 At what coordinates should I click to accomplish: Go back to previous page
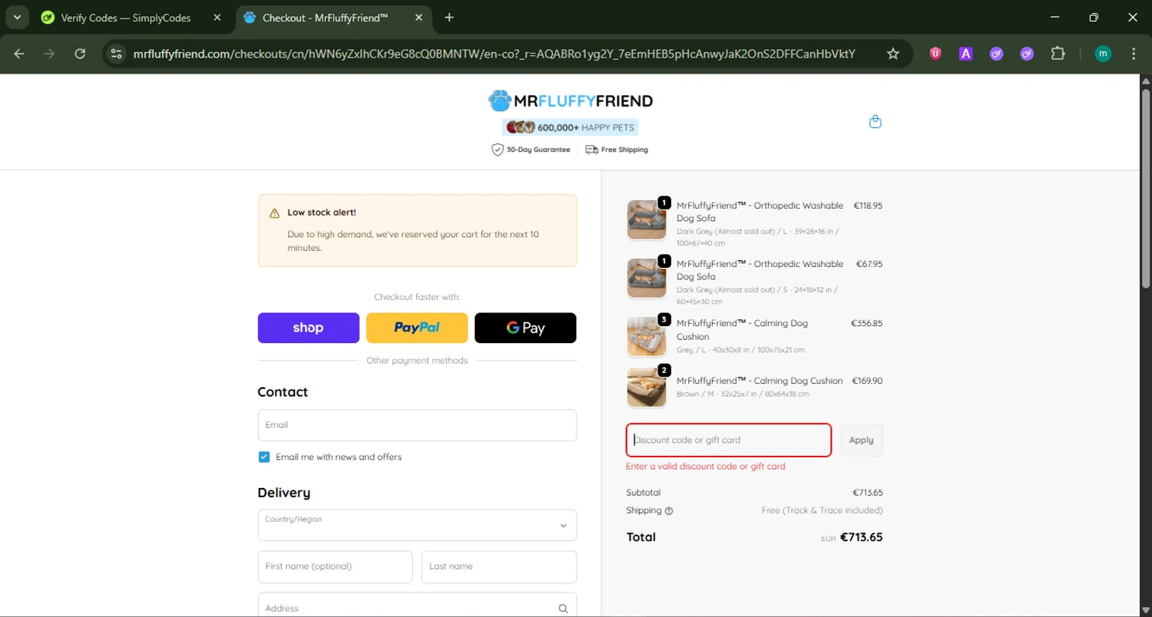(x=19, y=54)
